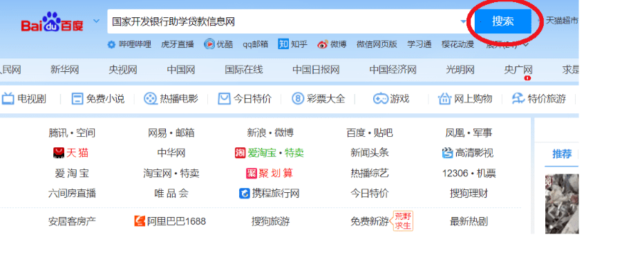
Task: Open the 百度 · 贴吧 link
Action: pos(369,133)
